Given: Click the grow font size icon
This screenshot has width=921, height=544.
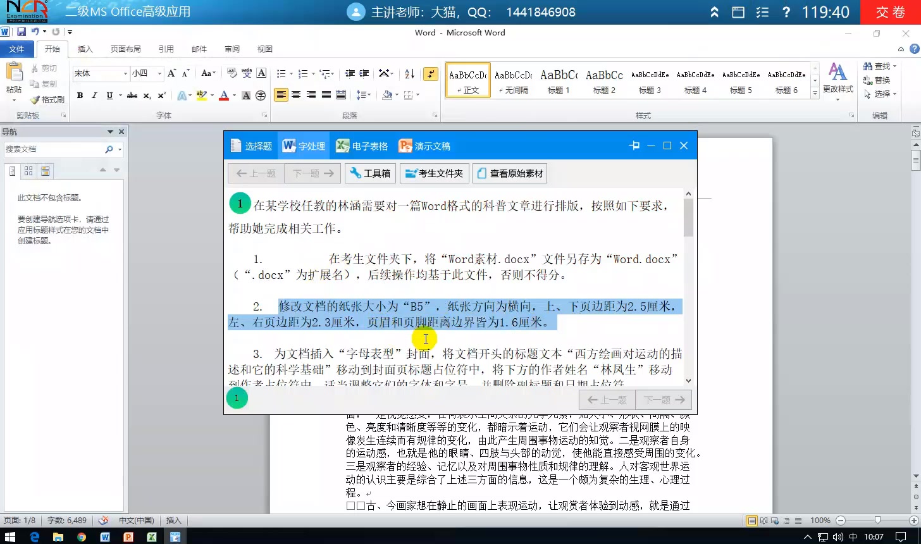Looking at the screenshot, I should (x=171, y=73).
